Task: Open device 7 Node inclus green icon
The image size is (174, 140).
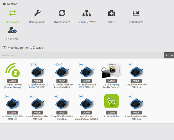Action: (x=111, y=101)
